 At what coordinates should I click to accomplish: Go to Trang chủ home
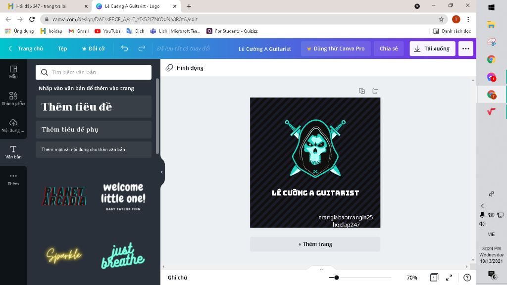pyautogui.click(x=26, y=48)
